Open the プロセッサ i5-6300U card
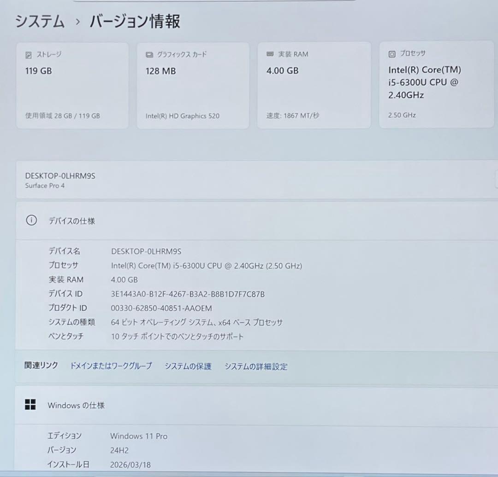Viewport: 498px width, 477px height. point(437,84)
